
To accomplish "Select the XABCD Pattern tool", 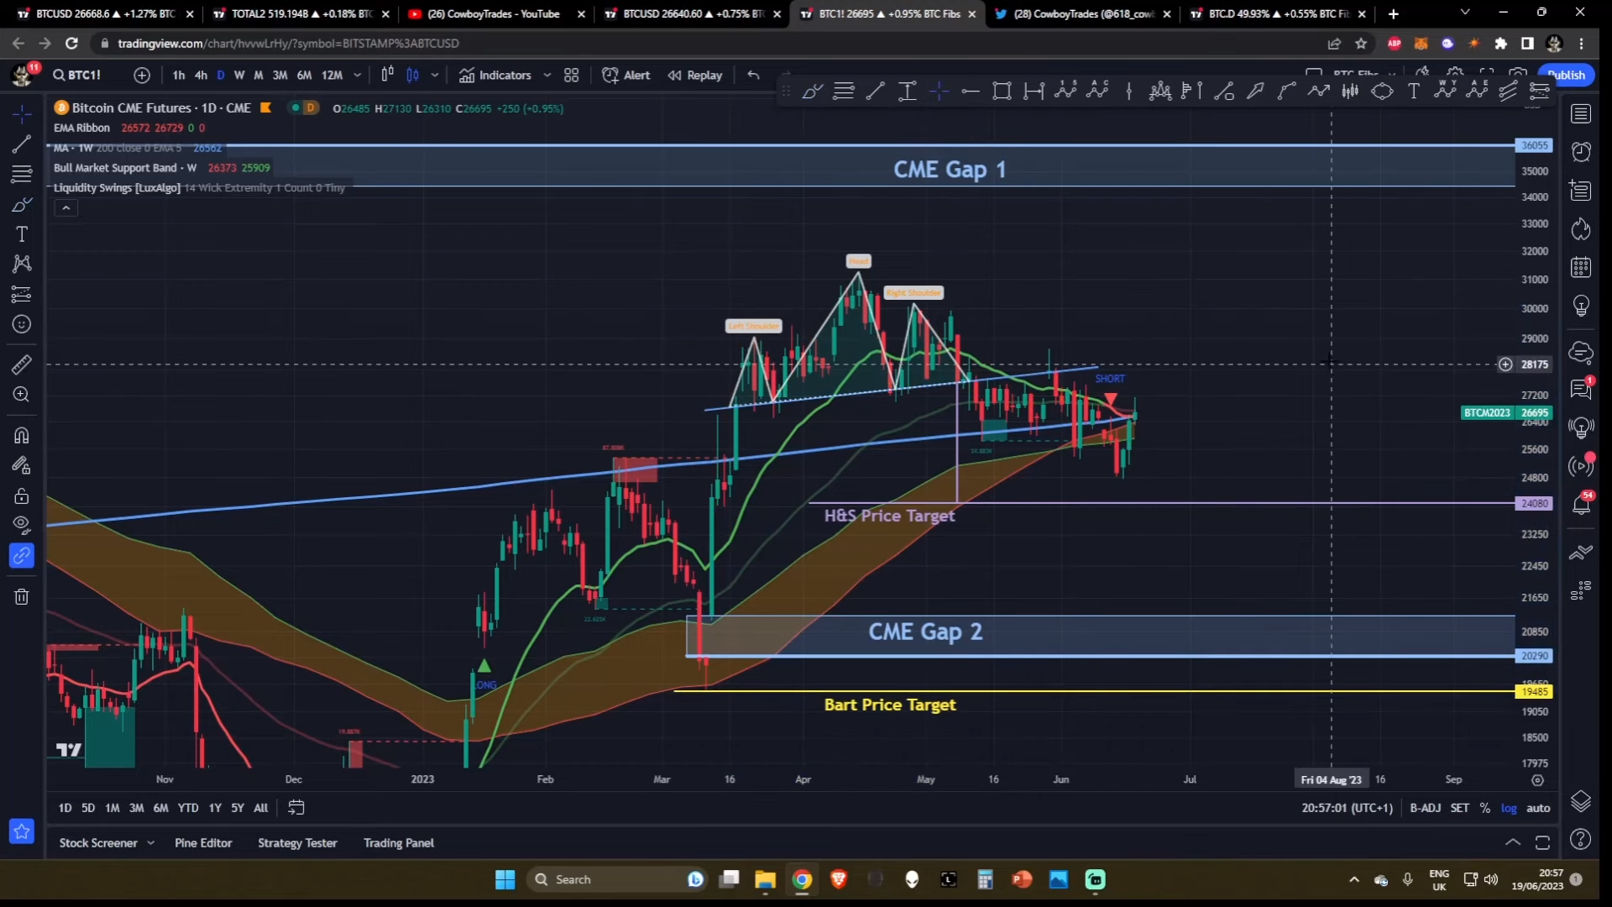I will point(21,265).
